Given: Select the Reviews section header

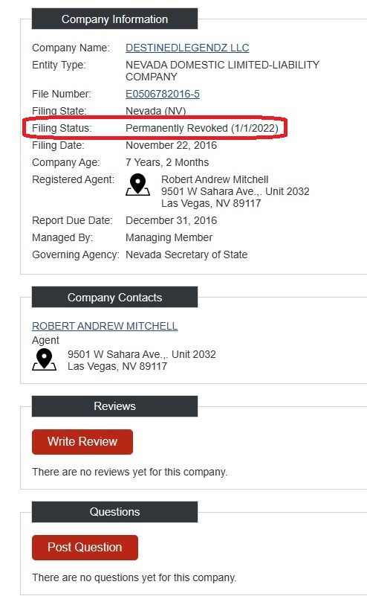Looking at the screenshot, I should (115, 406).
